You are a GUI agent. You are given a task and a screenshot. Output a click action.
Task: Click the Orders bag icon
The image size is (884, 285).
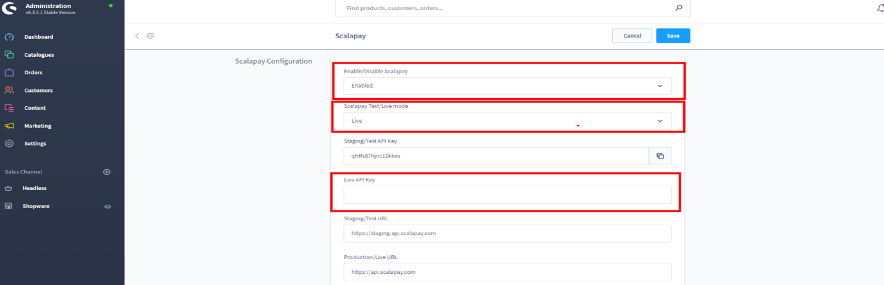[x=9, y=73]
